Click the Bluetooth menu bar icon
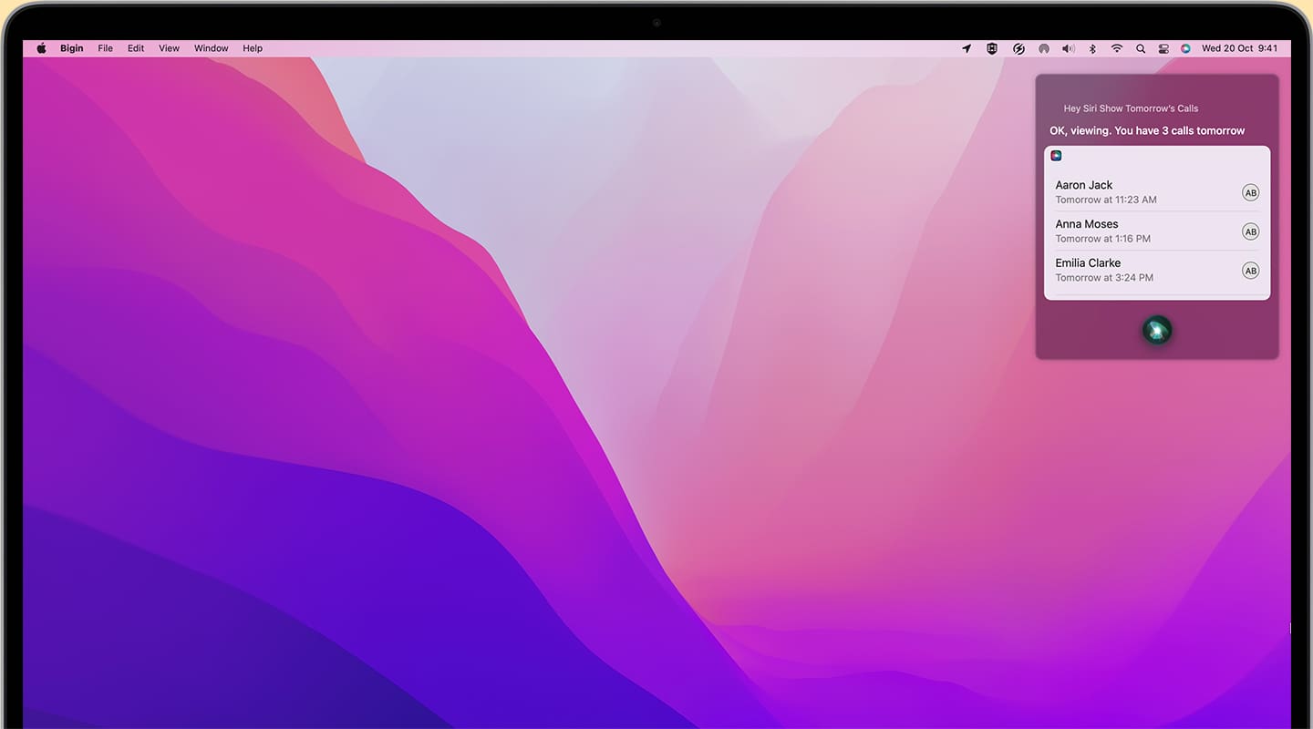This screenshot has width=1313, height=729. (1091, 48)
